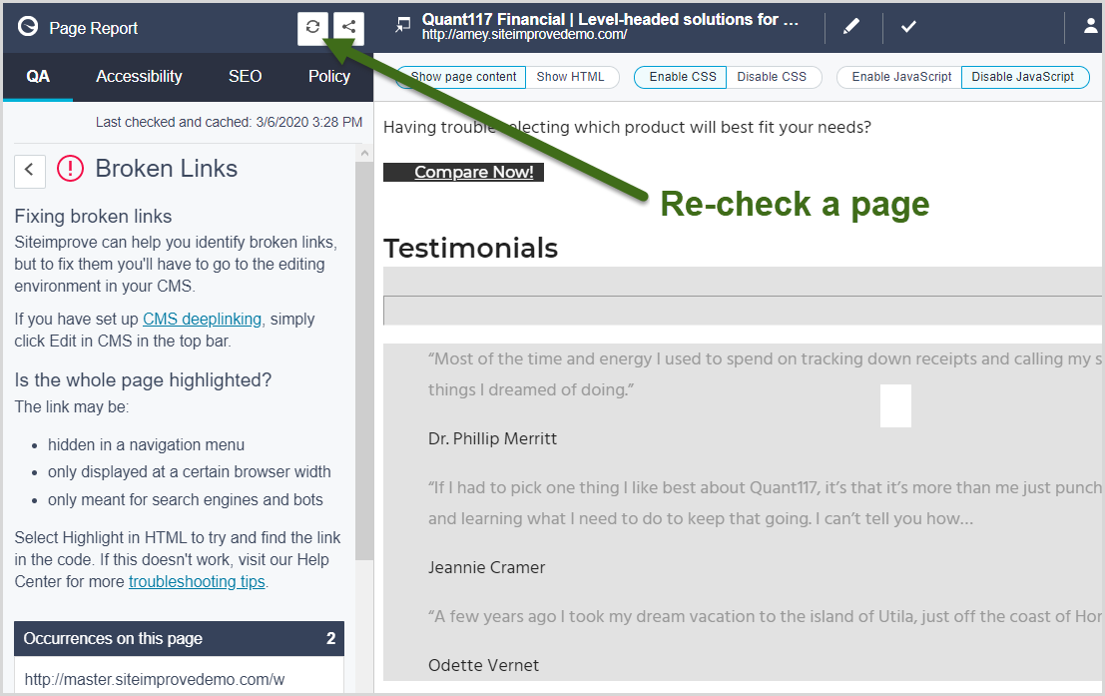Viewport: 1105px width, 696px height.
Task: Click the occurrences count 2
Action: click(330, 638)
